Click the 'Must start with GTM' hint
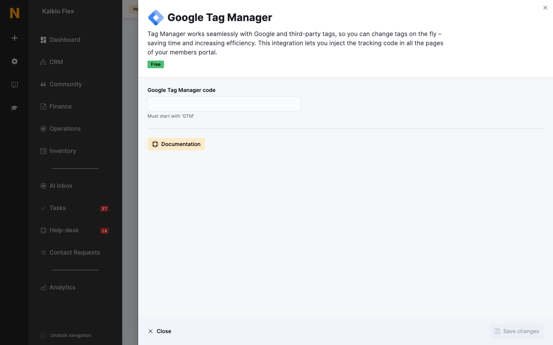 point(171,116)
